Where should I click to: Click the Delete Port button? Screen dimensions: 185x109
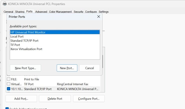(55, 99)
